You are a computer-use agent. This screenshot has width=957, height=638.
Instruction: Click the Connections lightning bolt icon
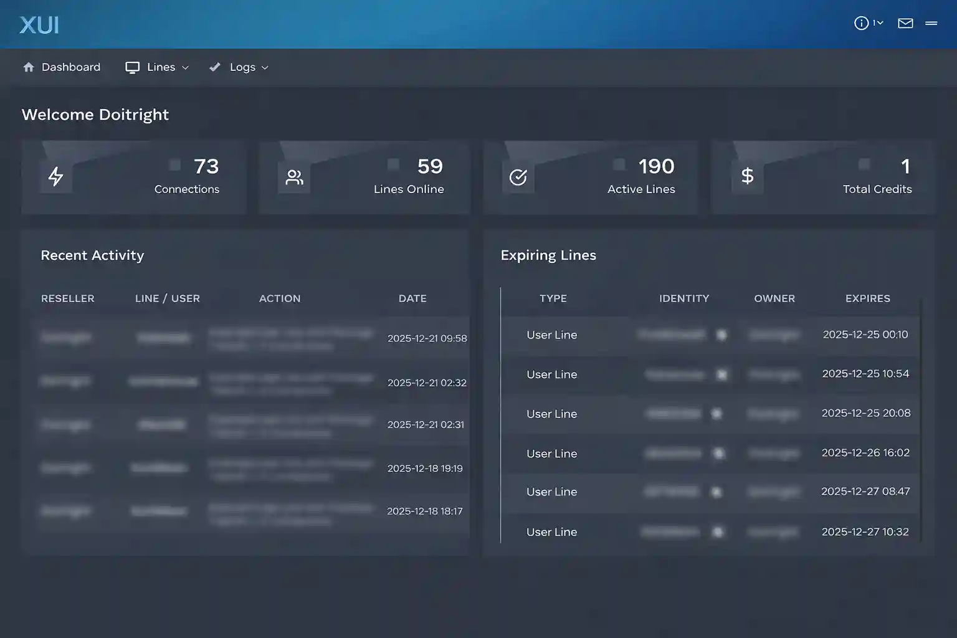[56, 176]
